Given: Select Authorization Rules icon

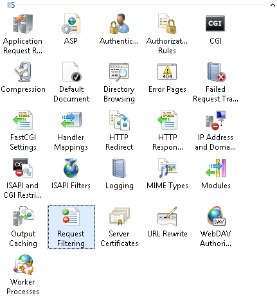Looking at the screenshot, I should point(167,34).
